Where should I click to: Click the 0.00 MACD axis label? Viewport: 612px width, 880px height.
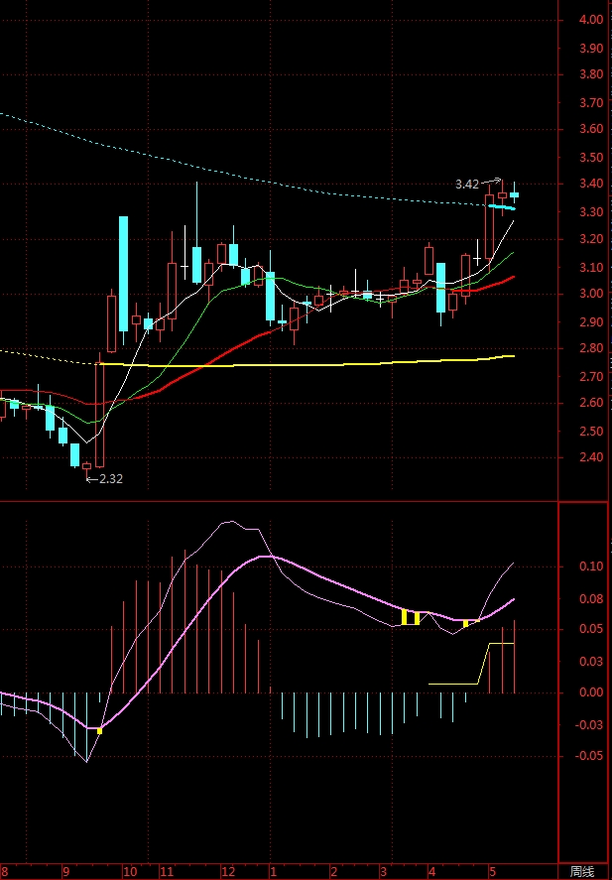591,692
